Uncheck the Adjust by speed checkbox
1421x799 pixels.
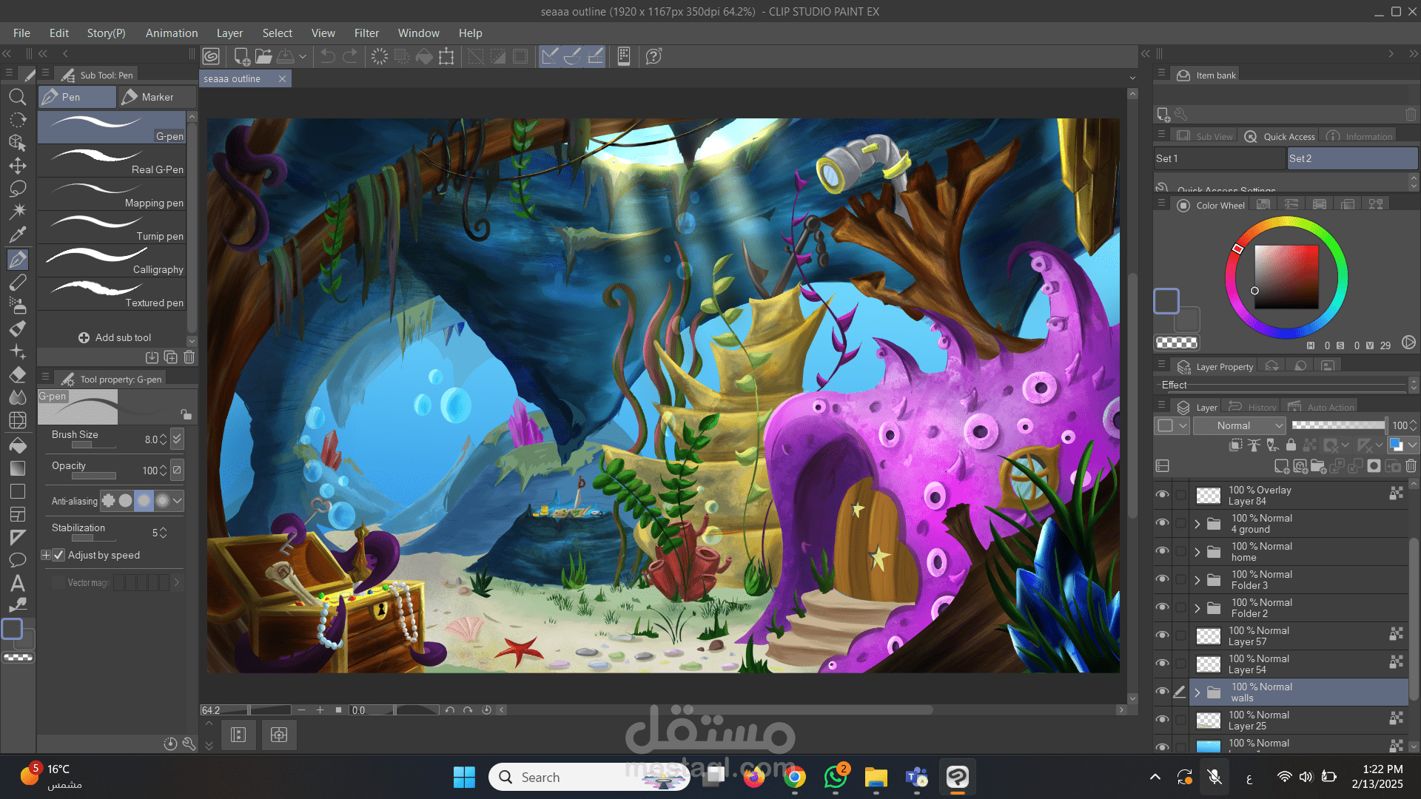tap(59, 555)
